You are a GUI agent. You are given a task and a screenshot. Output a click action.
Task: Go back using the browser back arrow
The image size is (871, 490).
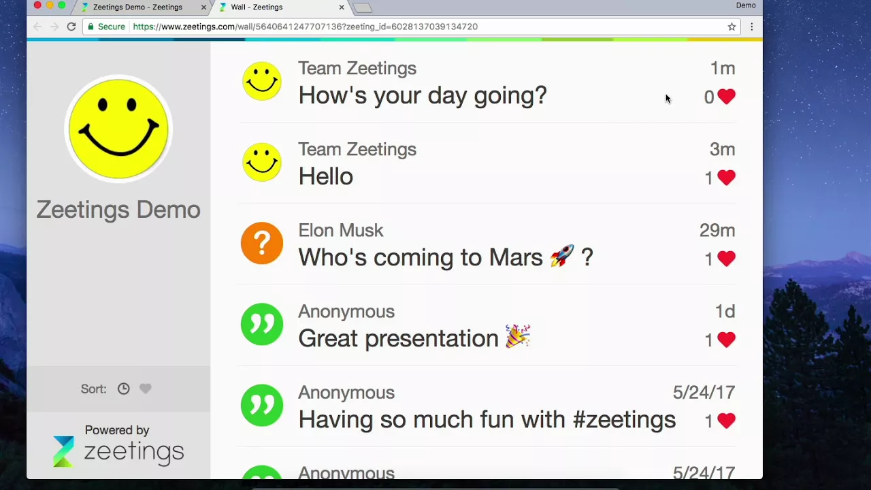(x=37, y=27)
